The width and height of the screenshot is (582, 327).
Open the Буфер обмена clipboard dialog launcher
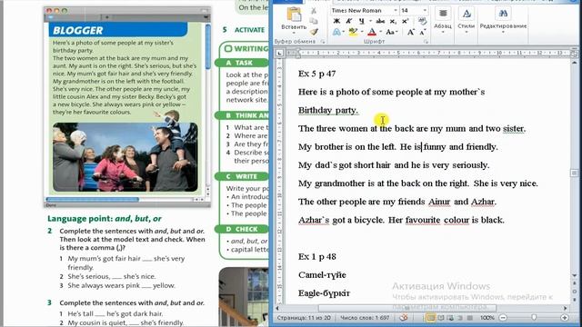[322, 42]
